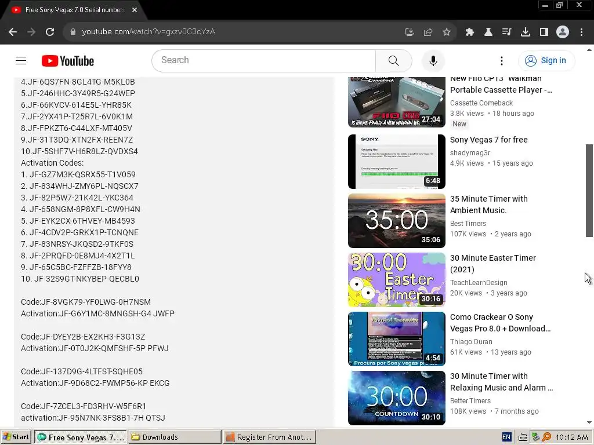The image size is (594, 445).
Task: Click '30 Minute Easter Timer (2021)' title
Action: pos(493,264)
